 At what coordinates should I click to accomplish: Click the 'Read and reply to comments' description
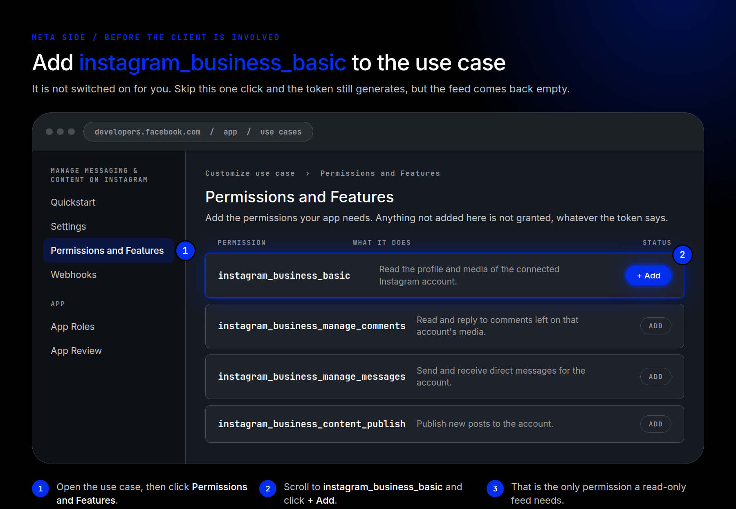[497, 326]
